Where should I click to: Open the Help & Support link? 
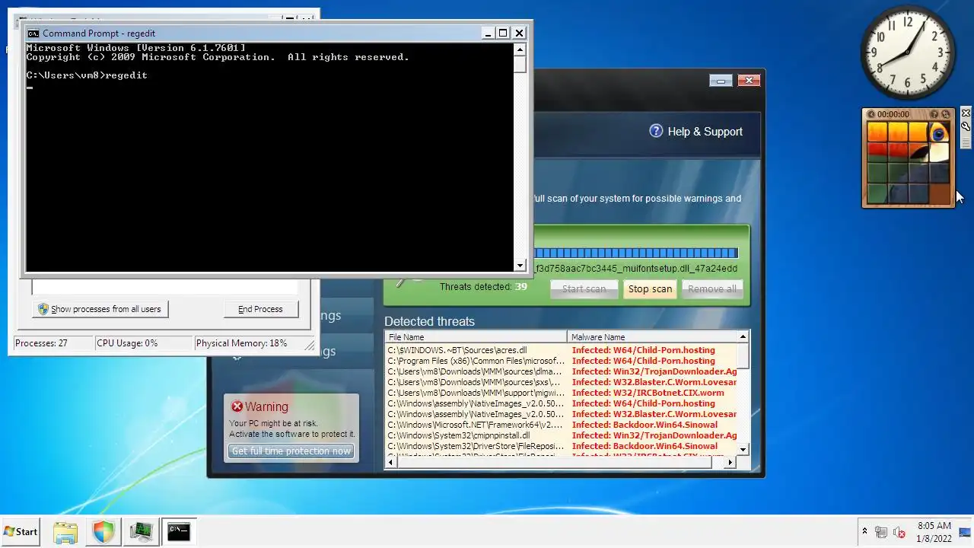click(x=705, y=132)
